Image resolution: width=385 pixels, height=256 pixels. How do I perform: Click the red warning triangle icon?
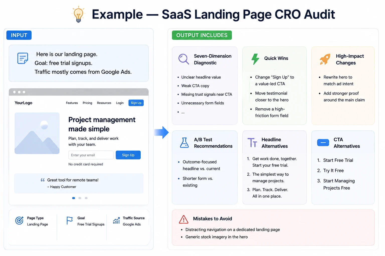coord(184,219)
